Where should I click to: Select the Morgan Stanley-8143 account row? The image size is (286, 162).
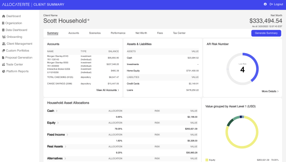tap(83, 58)
